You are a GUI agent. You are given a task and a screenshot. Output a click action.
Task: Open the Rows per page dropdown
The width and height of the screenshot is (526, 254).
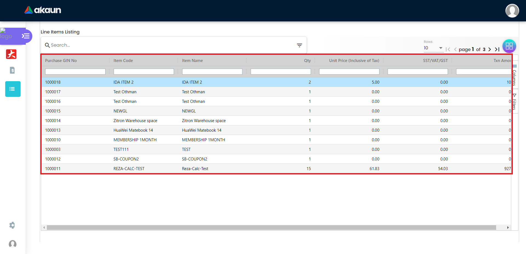point(433,48)
